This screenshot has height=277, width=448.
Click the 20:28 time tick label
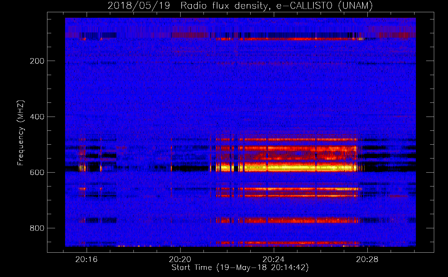(x=367, y=260)
